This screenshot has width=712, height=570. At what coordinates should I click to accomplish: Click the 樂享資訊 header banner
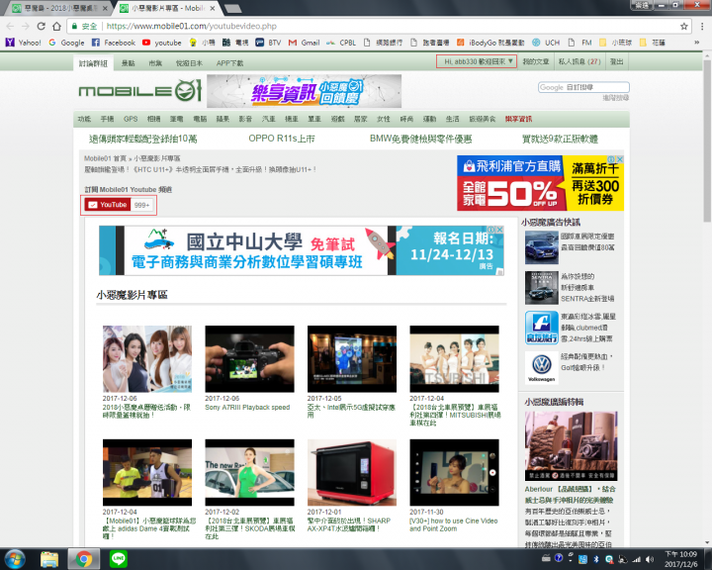[x=304, y=91]
